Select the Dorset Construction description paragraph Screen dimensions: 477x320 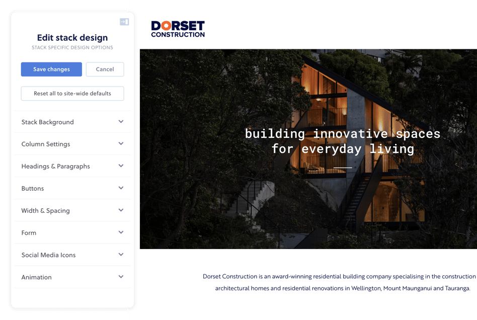(x=340, y=282)
